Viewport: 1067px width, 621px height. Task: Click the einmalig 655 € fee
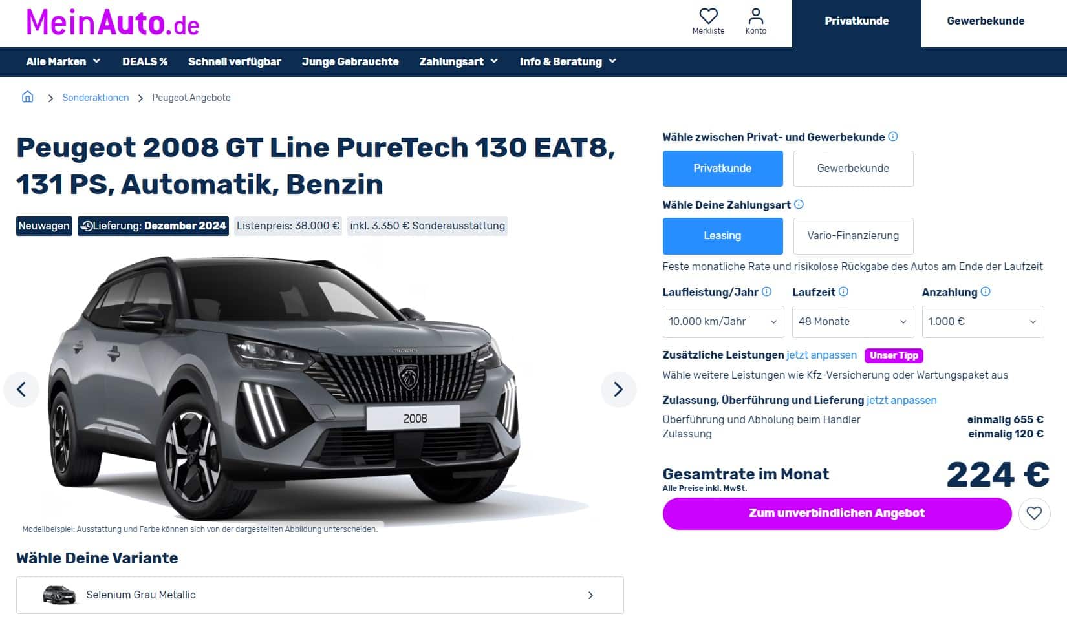pyautogui.click(x=1006, y=420)
